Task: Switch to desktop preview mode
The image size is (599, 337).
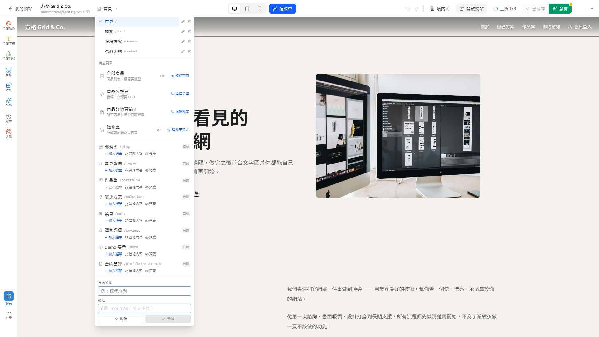Action: point(235,9)
